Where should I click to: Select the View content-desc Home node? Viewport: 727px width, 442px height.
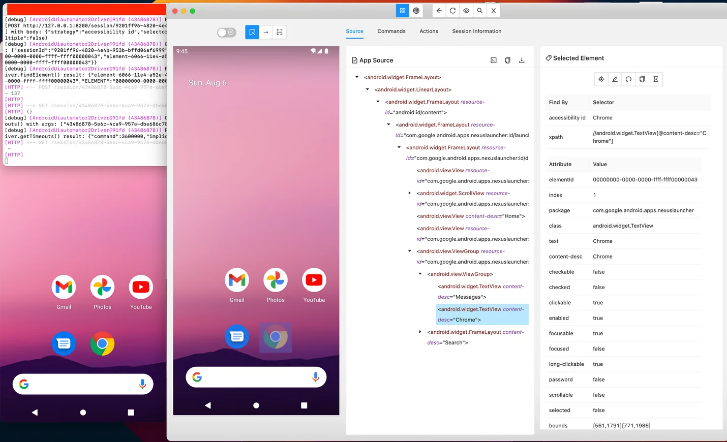[x=471, y=216]
